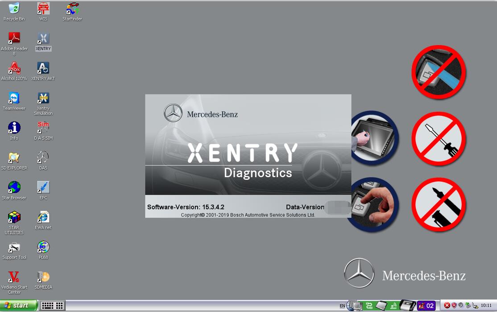Click the 02 taskbar tray item
This screenshot has width=497, height=312.
(x=427, y=306)
